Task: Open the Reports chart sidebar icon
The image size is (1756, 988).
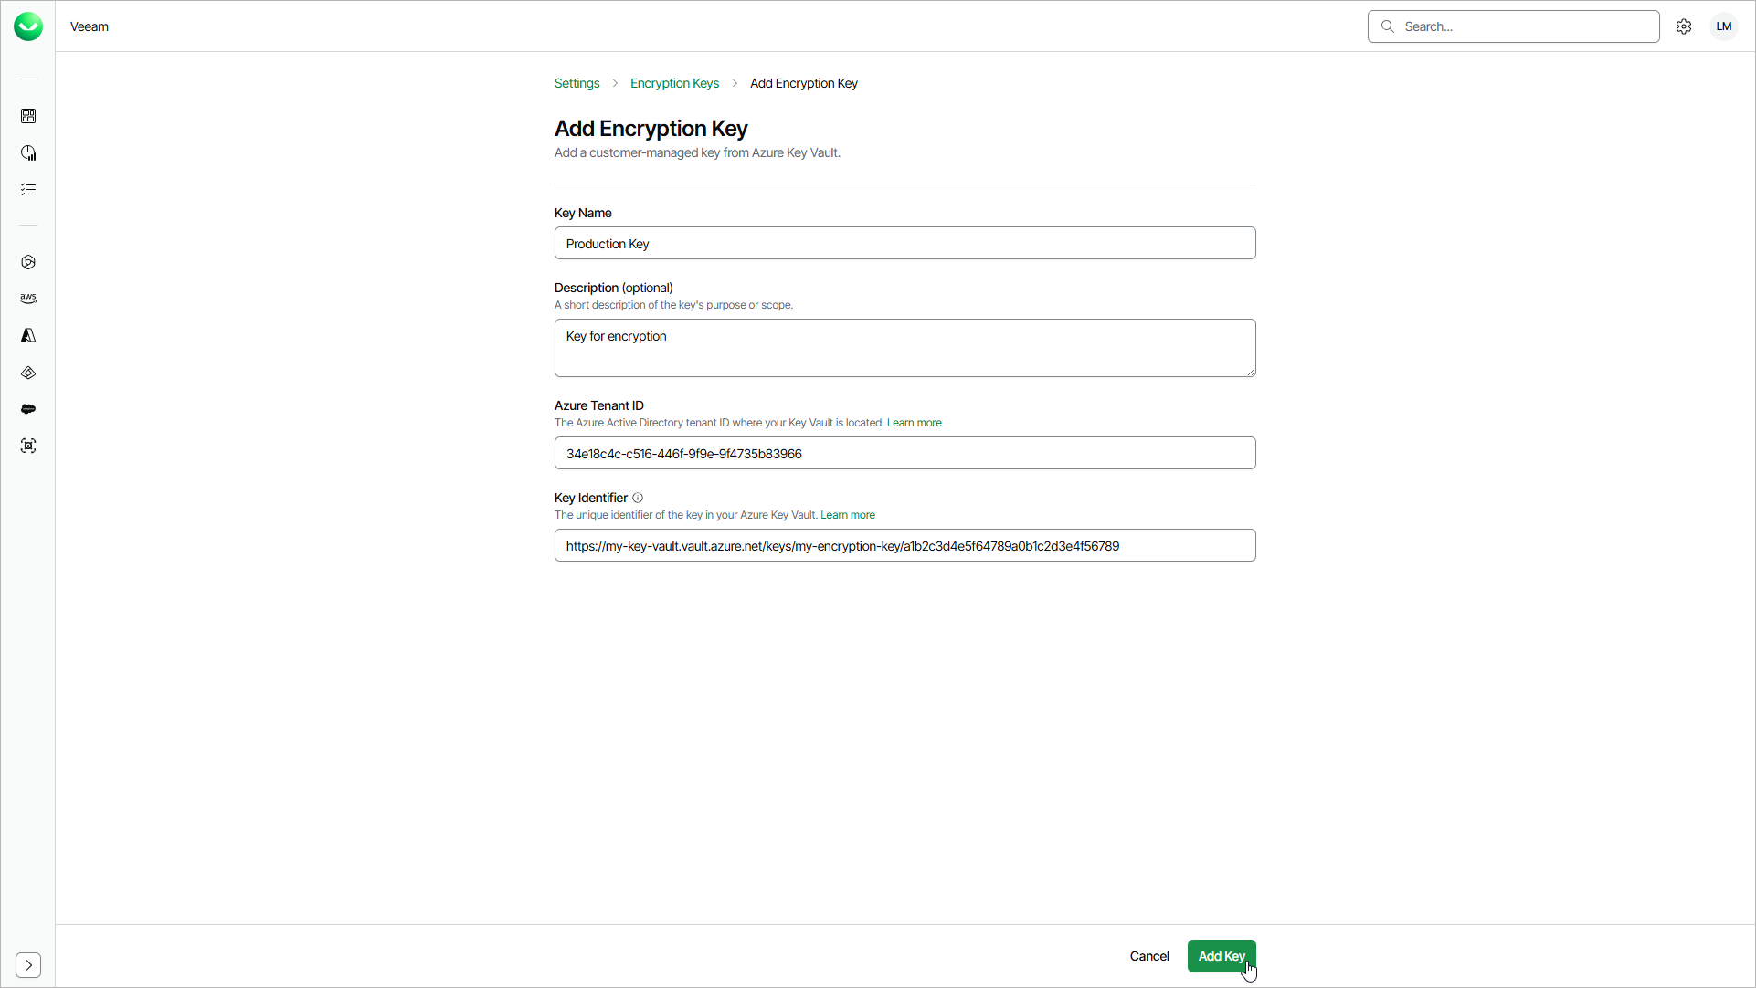Action: (28, 152)
